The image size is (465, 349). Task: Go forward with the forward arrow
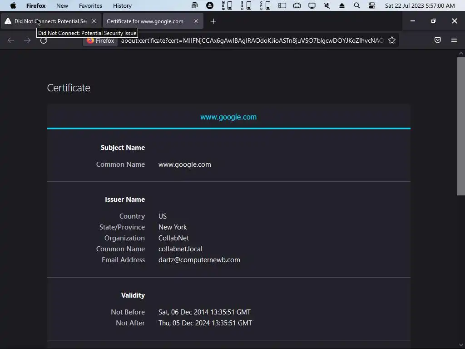[x=27, y=40]
